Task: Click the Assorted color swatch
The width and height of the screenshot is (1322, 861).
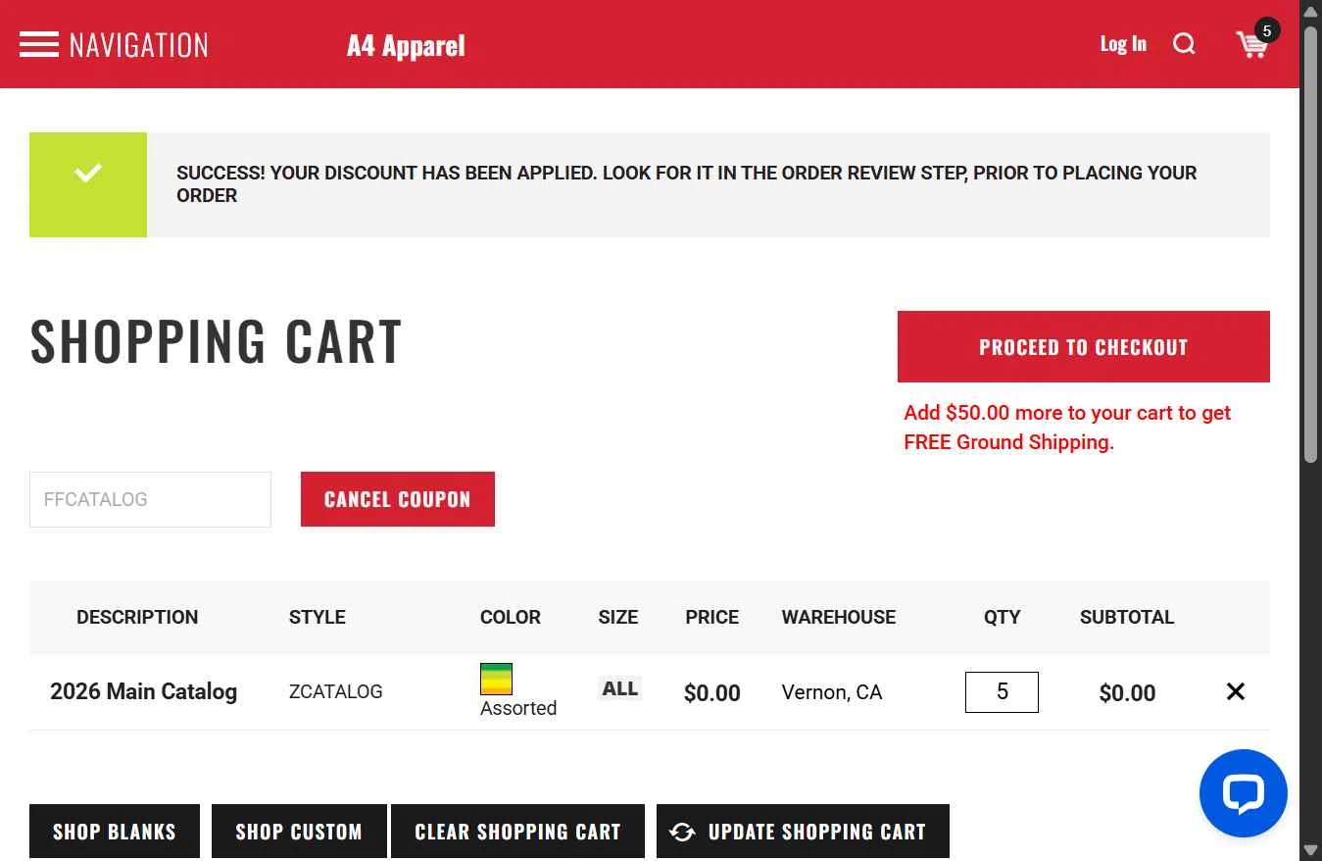Action: (x=496, y=679)
